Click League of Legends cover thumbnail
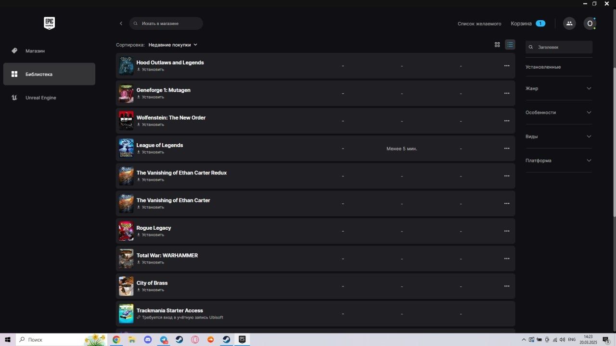The image size is (616, 346). coord(126,148)
